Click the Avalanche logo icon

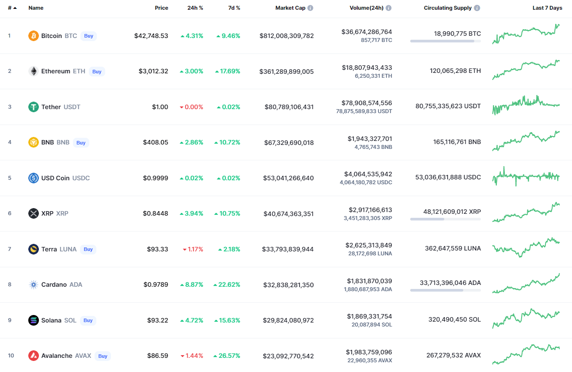34,356
